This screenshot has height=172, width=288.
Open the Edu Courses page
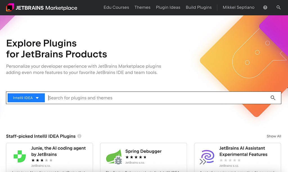click(116, 7)
